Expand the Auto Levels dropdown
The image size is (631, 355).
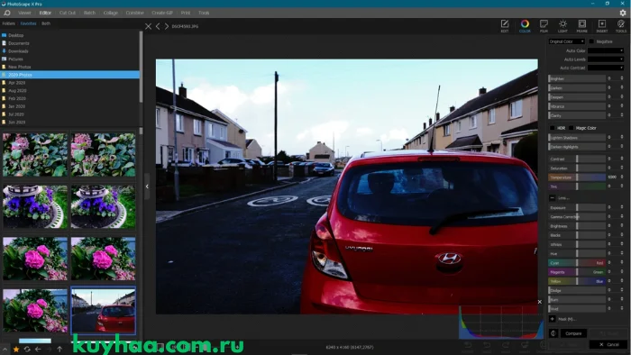pyautogui.click(x=606, y=59)
